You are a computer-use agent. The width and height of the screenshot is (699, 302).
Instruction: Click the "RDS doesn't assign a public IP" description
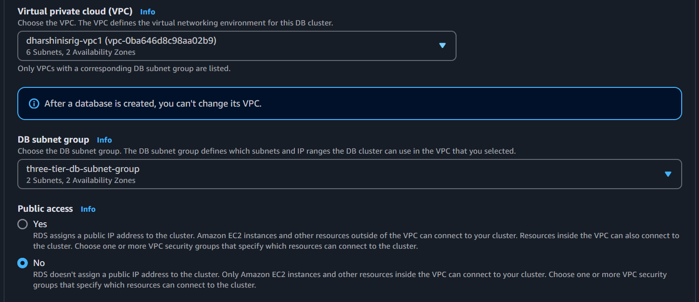[350, 280]
